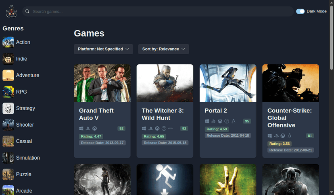Click Nintendo Switch icon on Witcher 3 card
The height and width of the screenshot is (195, 334).
tap(170, 129)
